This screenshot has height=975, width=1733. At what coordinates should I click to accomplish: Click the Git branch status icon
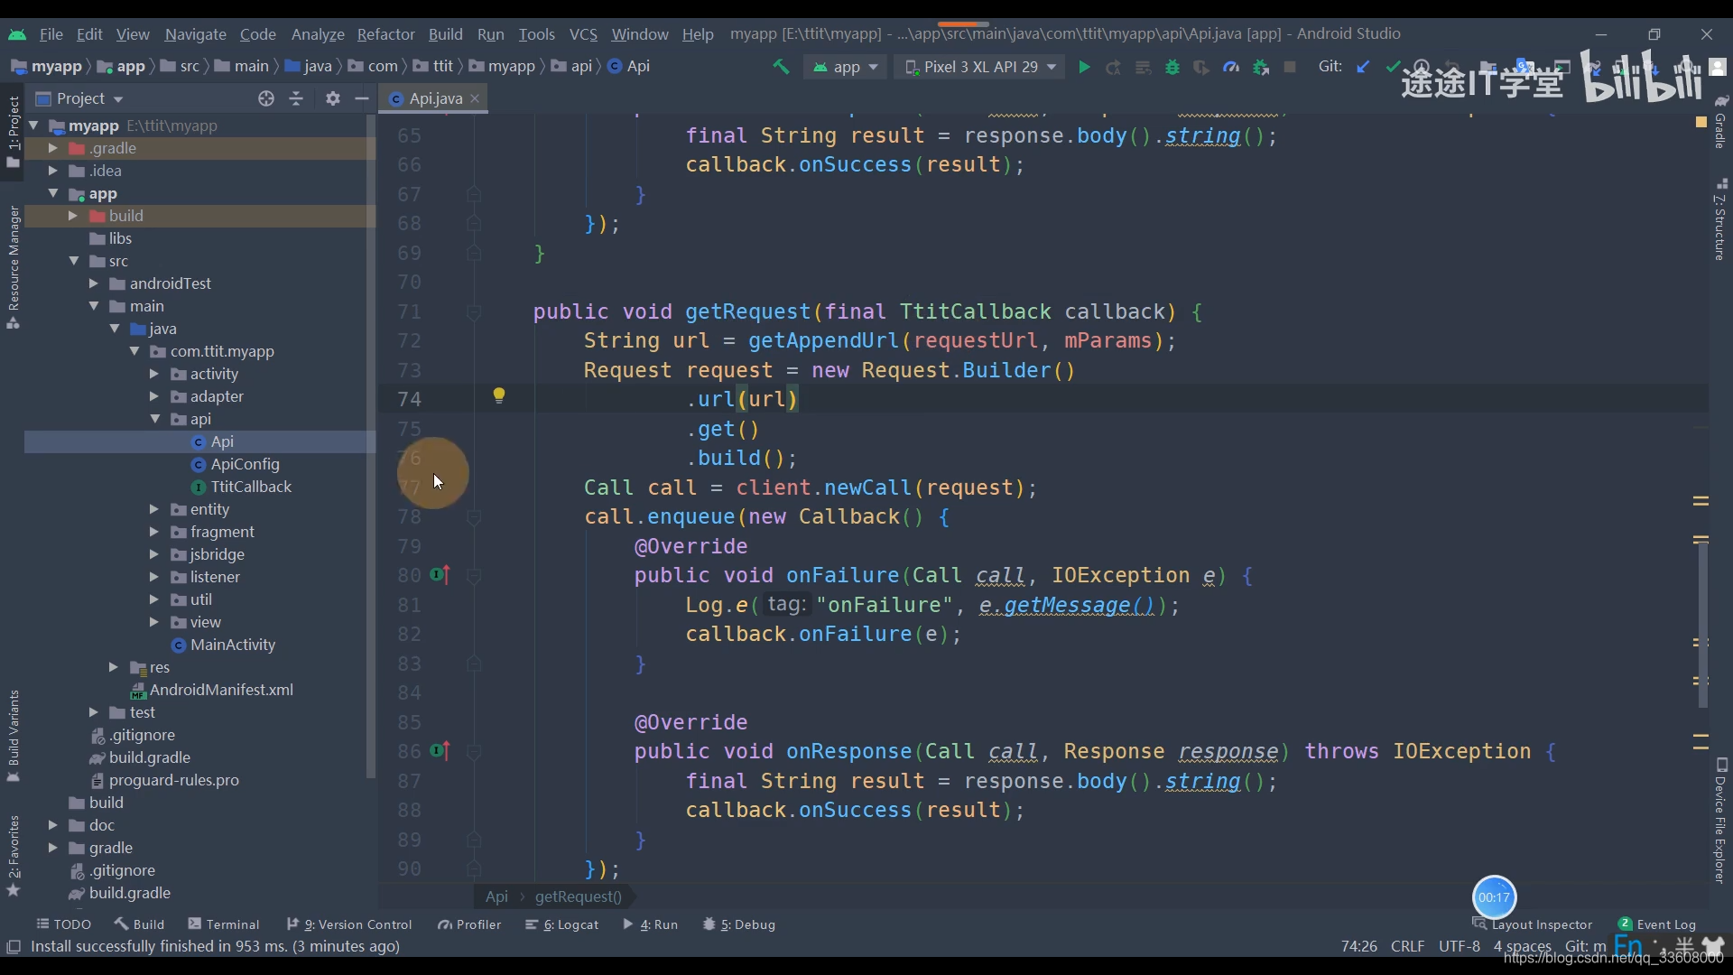click(1590, 945)
